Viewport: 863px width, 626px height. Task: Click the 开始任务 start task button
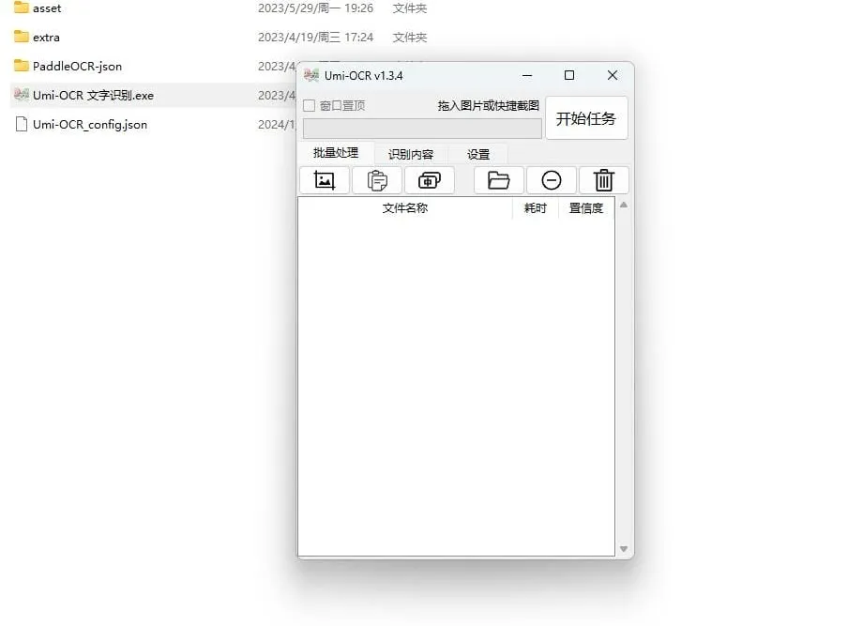click(x=587, y=117)
